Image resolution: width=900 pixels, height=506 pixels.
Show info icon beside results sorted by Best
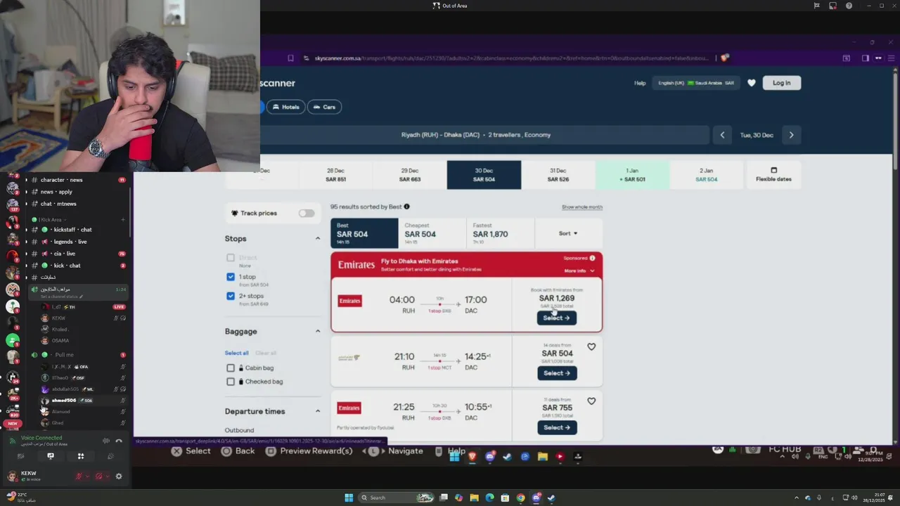click(406, 207)
